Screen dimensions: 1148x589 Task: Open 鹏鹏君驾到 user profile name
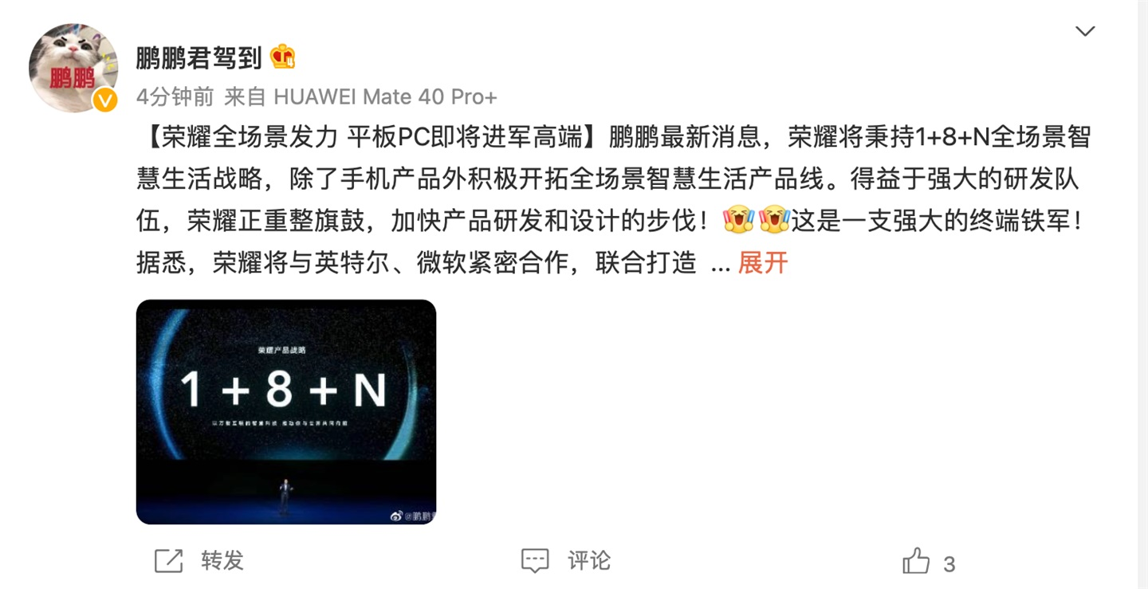199,57
